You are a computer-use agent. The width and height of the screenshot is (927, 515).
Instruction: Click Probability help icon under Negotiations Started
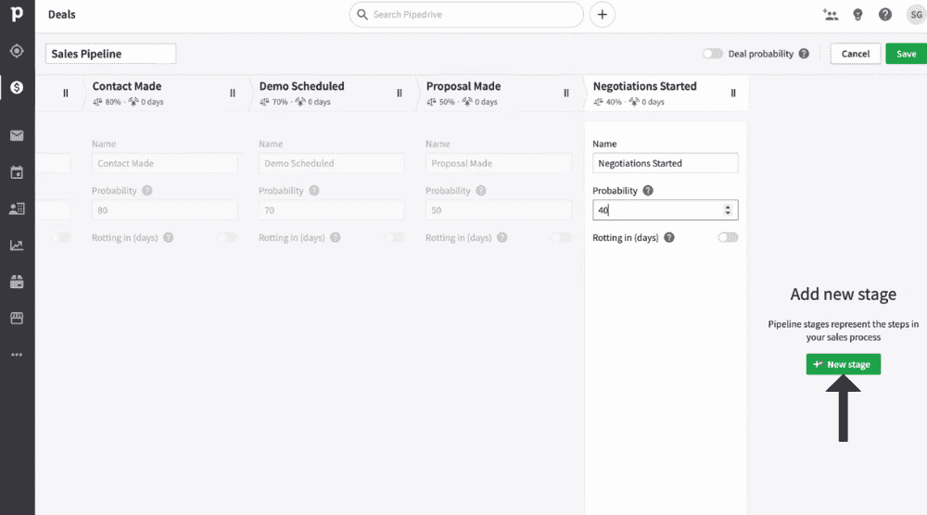click(x=648, y=191)
